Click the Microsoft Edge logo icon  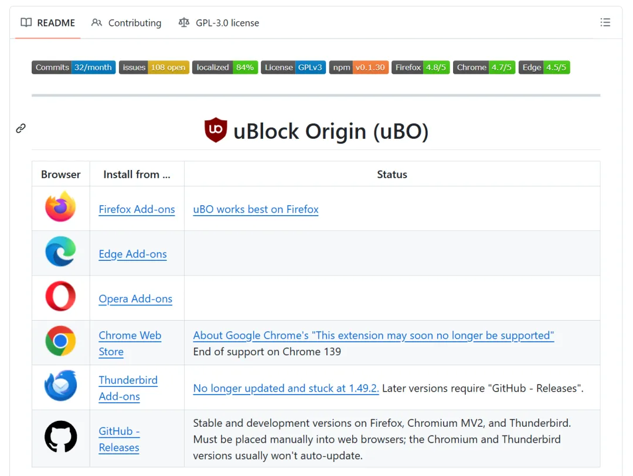[60, 252]
